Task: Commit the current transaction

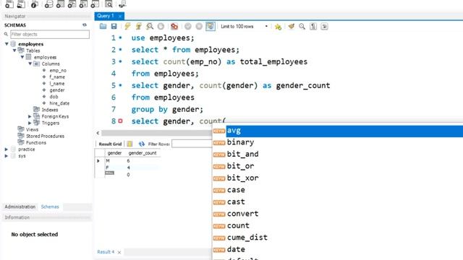Action: click(x=188, y=27)
